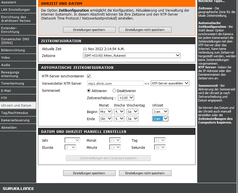The height and width of the screenshot is (193, 238).
Task: Open Beginn Woche dropdown
Action: (119, 112)
